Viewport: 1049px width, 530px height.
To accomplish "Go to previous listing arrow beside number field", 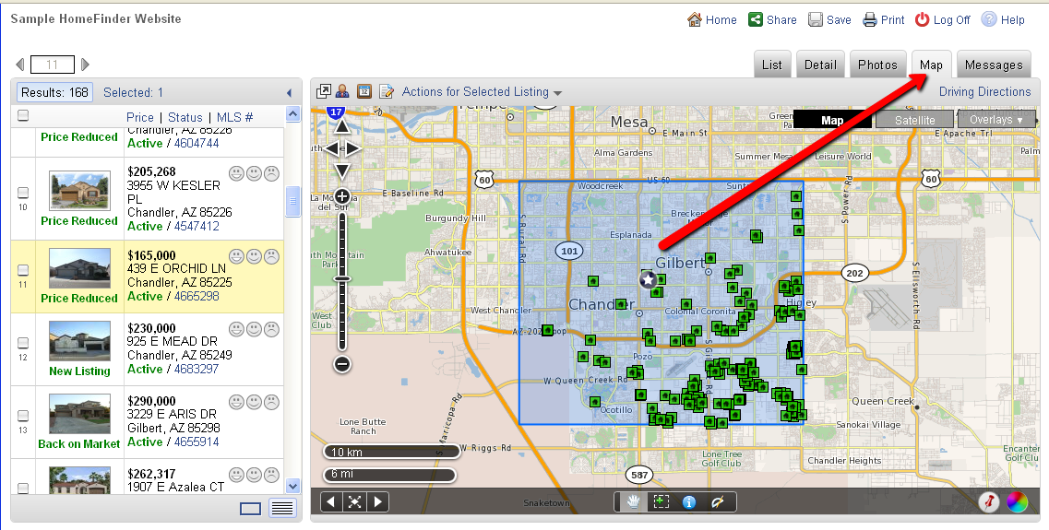I will 20,65.
